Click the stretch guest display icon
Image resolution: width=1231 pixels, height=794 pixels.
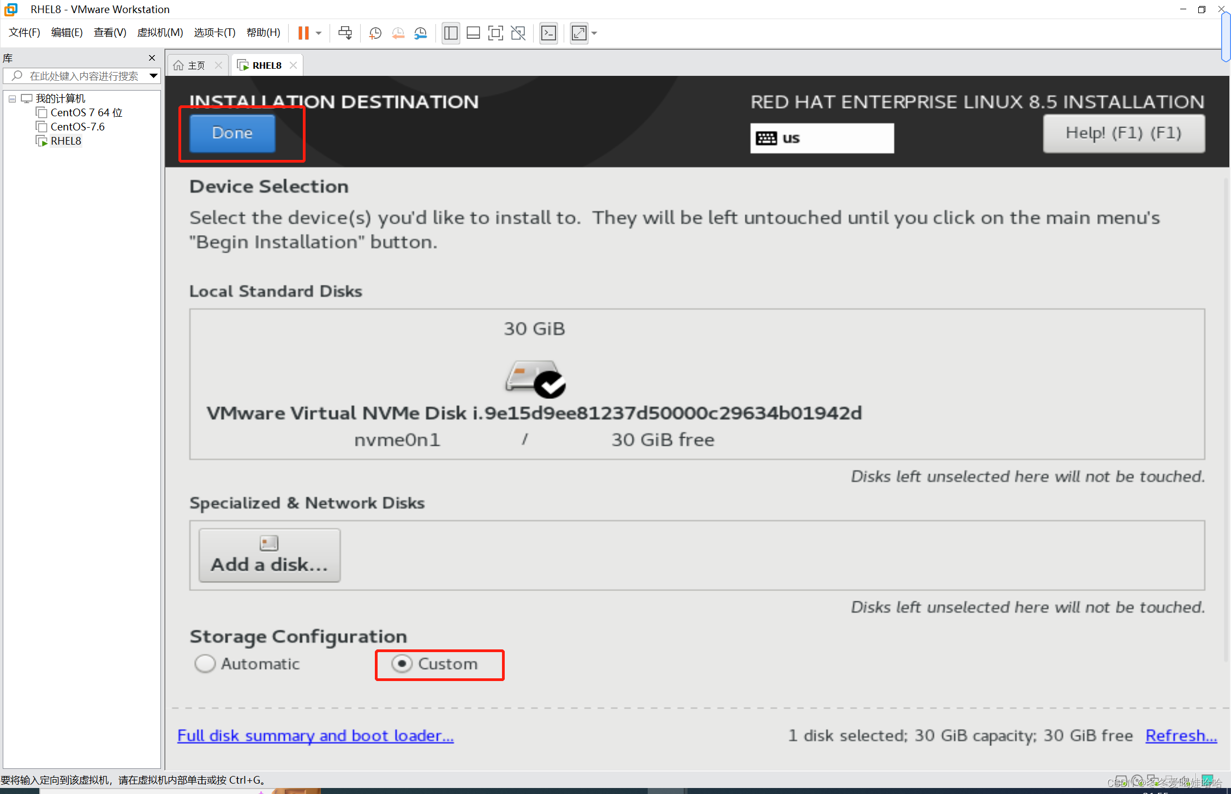pos(579,33)
